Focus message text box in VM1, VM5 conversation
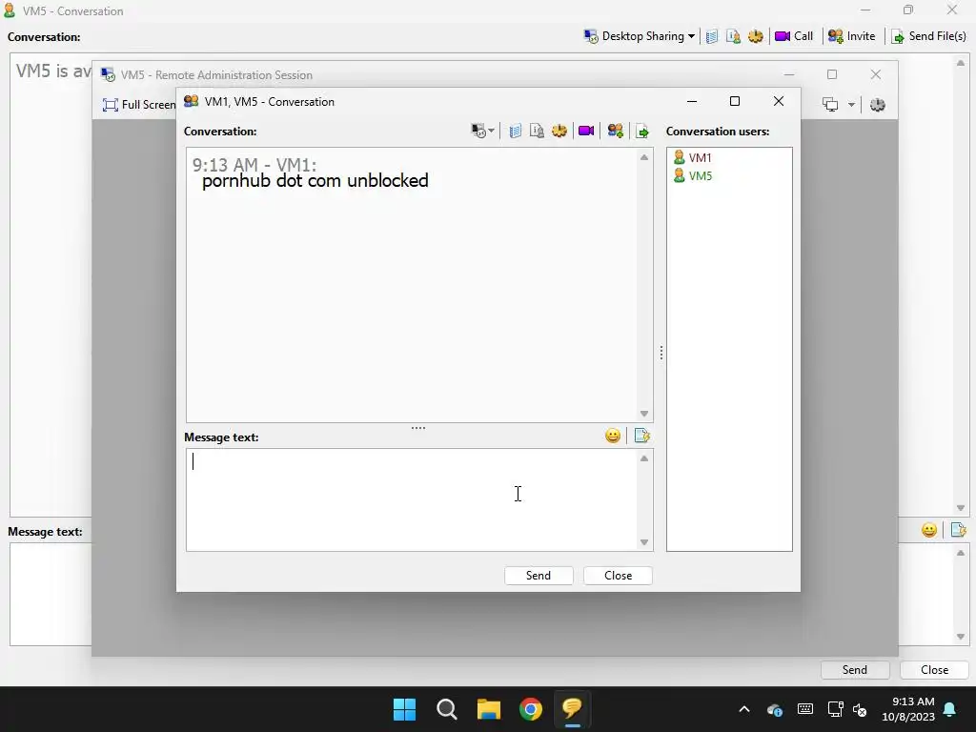This screenshot has height=732, width=976. (x=412, y=499)
